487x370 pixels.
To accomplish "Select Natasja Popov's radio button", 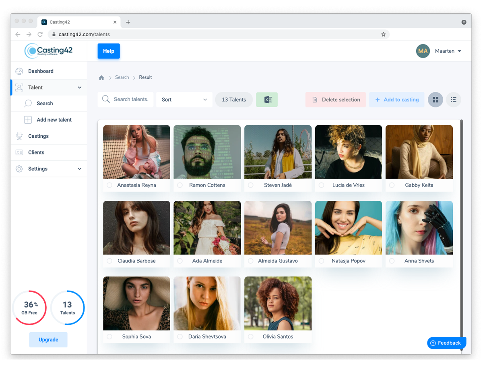I will click(x=321, y=261).
